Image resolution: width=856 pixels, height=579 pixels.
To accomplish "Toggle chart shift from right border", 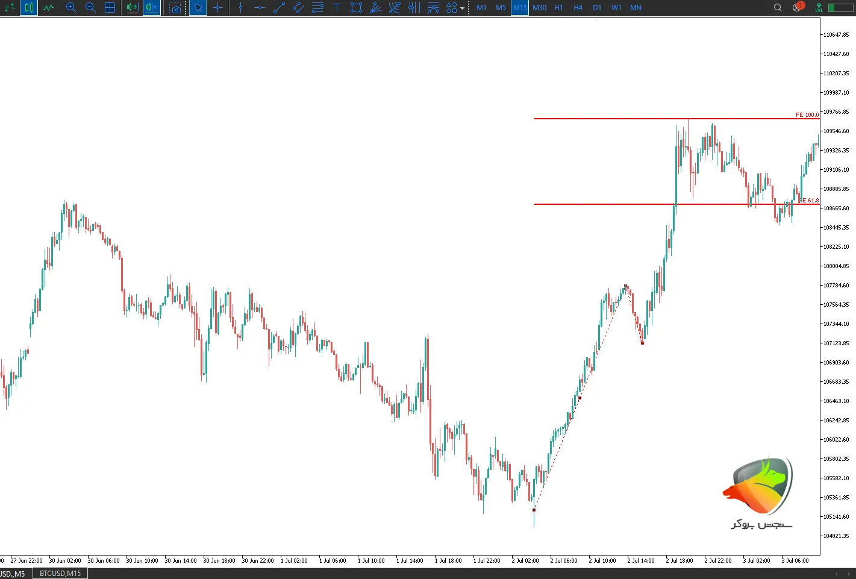I will [x=151, y=8].
